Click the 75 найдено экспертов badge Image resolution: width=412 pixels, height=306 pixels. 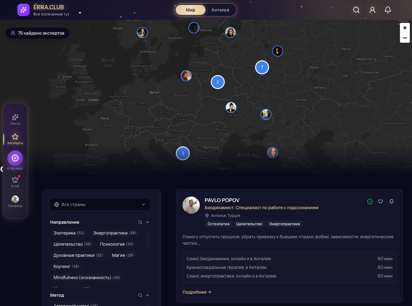[37, 33]
